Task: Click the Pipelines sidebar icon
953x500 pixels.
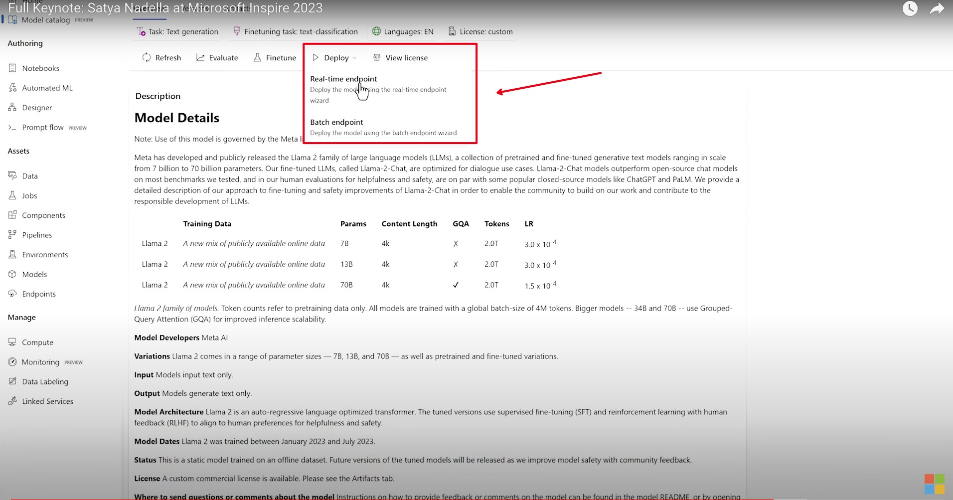Action: pyautogui.click(x=12, y=235)
